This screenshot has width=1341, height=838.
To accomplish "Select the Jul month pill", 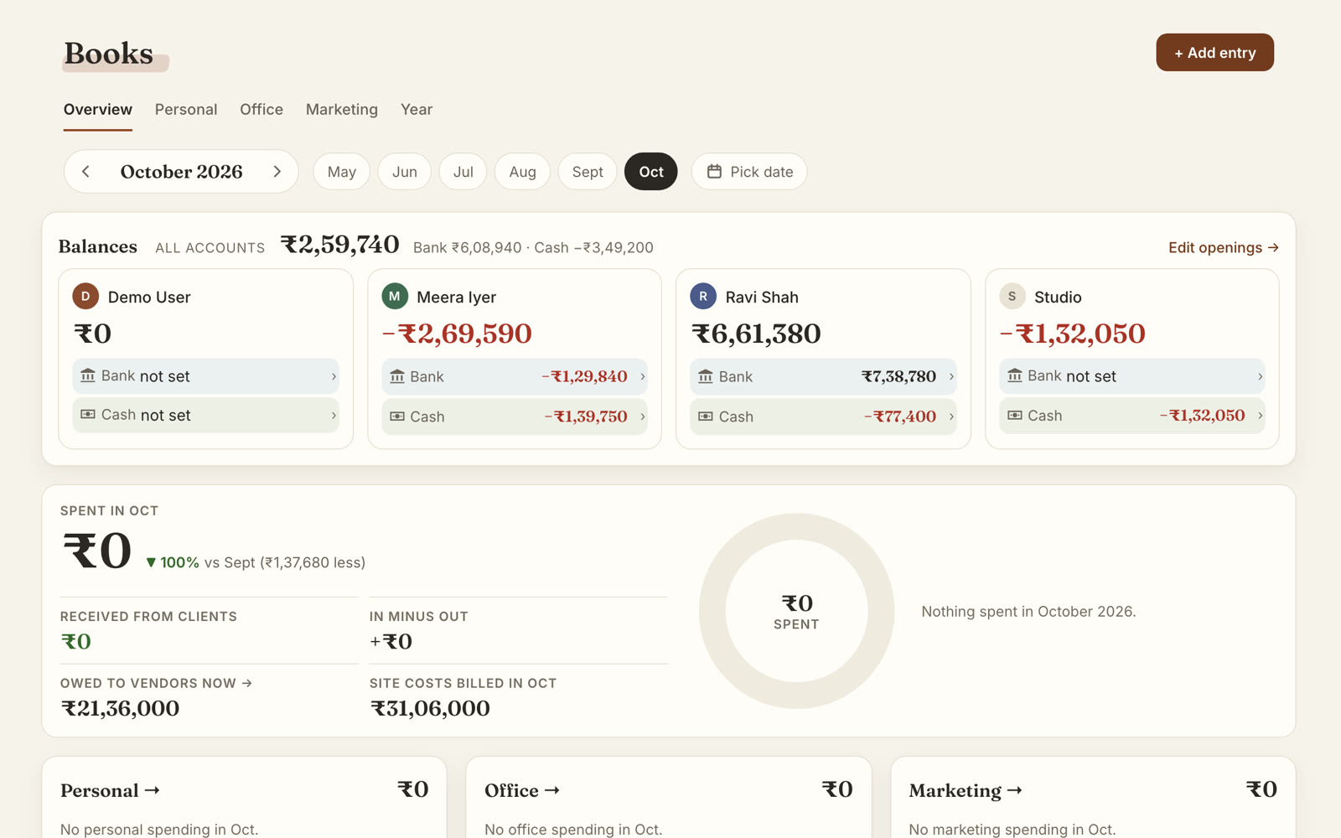I will [463, 172].
